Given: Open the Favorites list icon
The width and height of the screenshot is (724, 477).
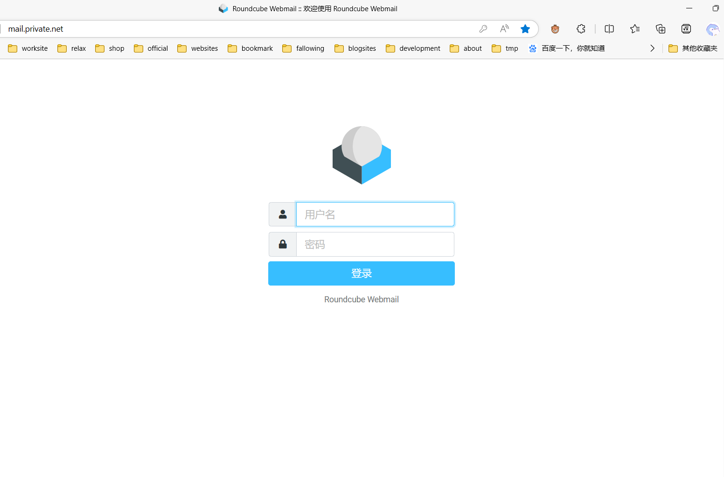Looking at the screenshot, I should [635, 29].
